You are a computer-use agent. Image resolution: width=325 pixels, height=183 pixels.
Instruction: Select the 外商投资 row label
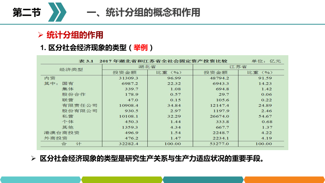[x=56, y=138]
